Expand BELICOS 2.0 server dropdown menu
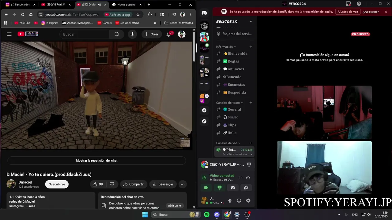 coord(251,21)
